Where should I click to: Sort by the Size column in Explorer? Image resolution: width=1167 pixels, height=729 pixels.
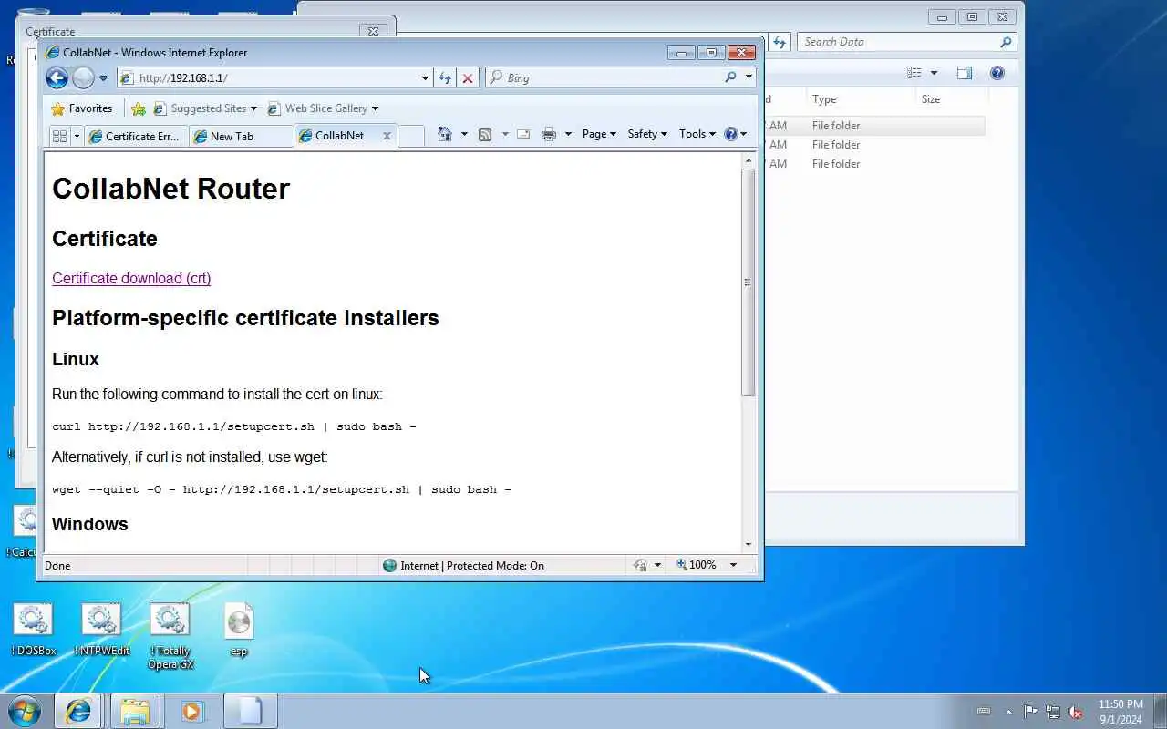(x=951, y=99)
